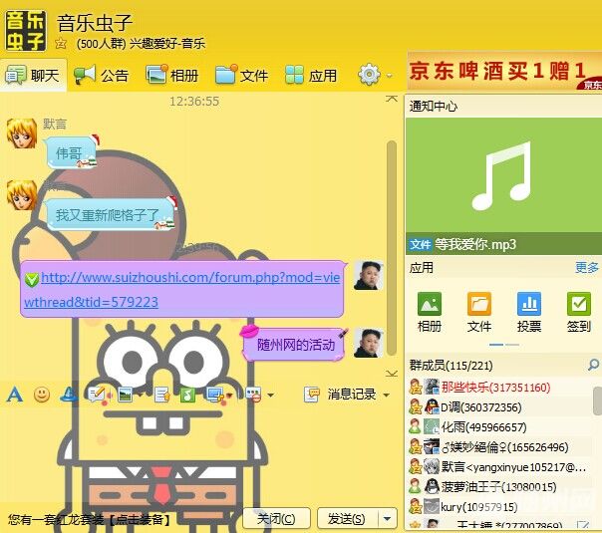Switch to the 文件 tab
602x533 pixels.
pos(241,75)
